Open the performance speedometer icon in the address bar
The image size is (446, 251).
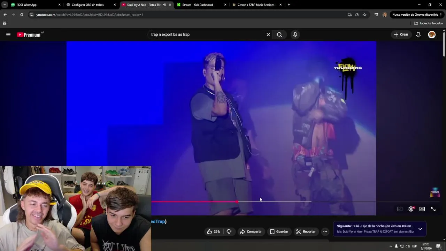pyautogui.click(x=357, y=15)
